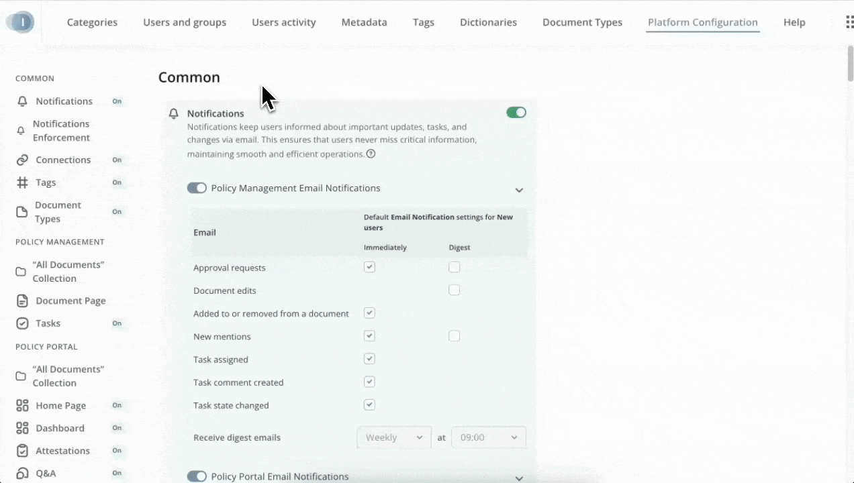The width and height of the screenshot is (854, 483).
Task: Open the Categories tab
Action: coord(92,22)
